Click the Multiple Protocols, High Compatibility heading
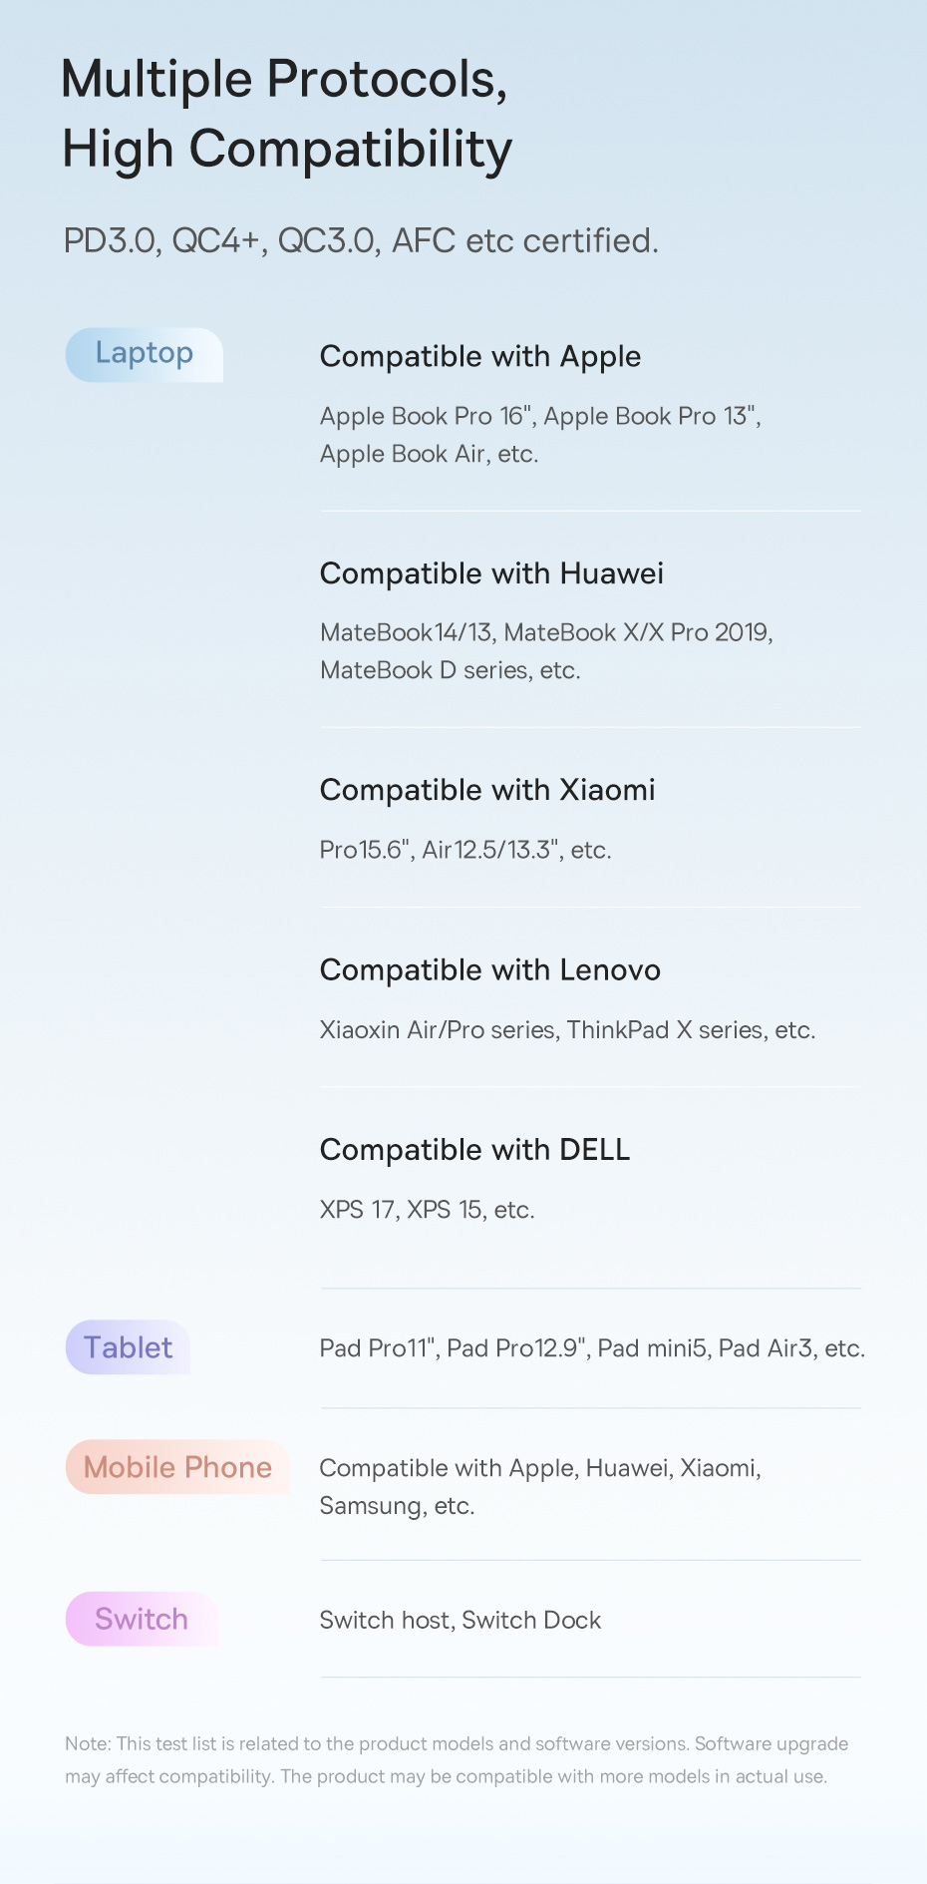This screenshot has width=927, height=1884. click(x=287, y=114)
